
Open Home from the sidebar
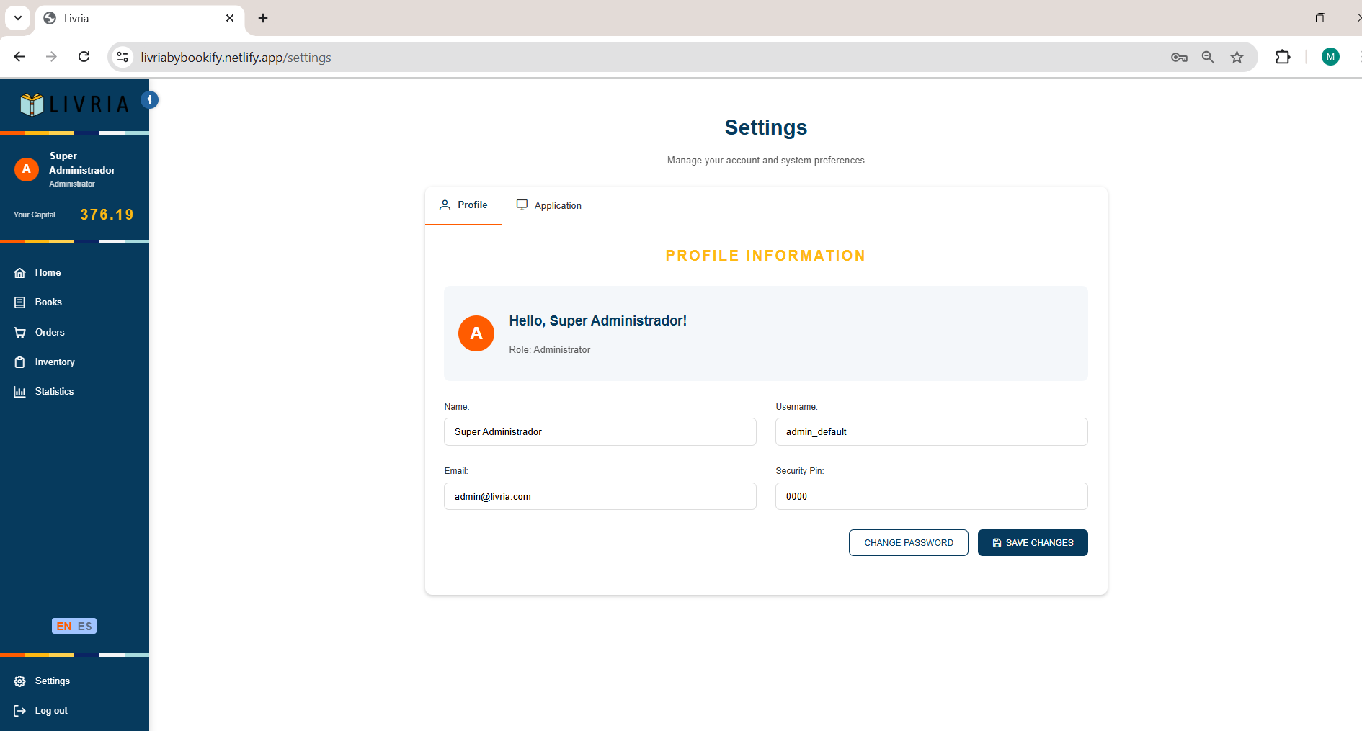[x=48, y=272]
